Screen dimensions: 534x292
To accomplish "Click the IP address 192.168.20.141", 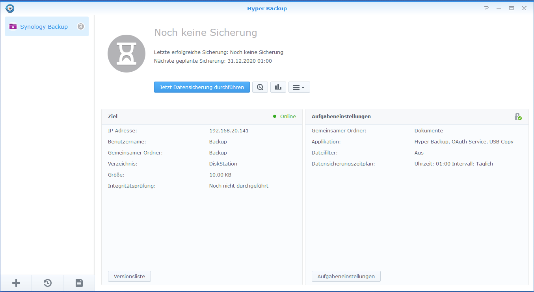I will coord(229,131).
